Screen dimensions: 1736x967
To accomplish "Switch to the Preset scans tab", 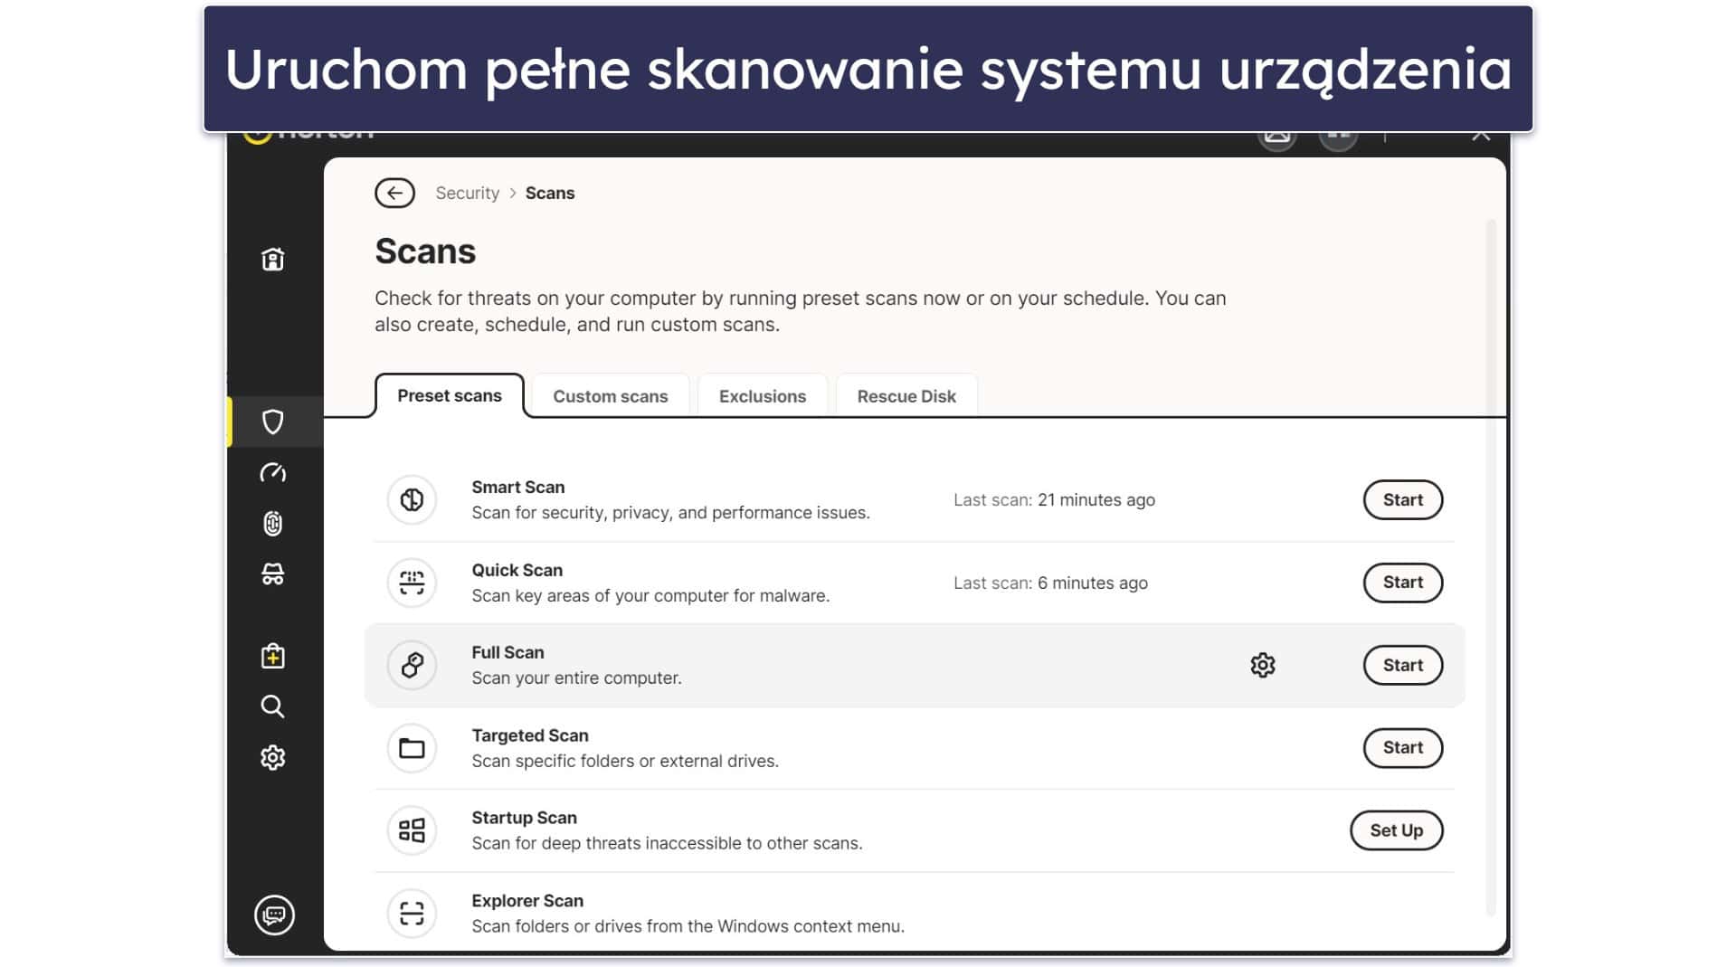I will [450, 395].
